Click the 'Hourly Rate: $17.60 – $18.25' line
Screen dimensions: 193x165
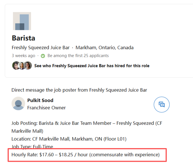[86, 155]
